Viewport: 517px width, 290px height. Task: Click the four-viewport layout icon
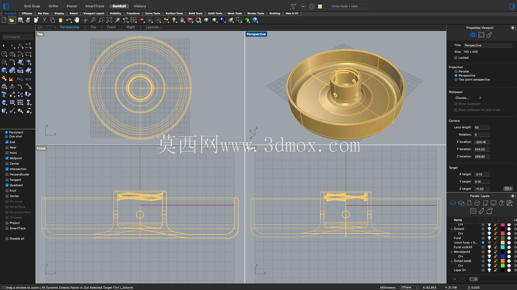[x=134, y=20]
